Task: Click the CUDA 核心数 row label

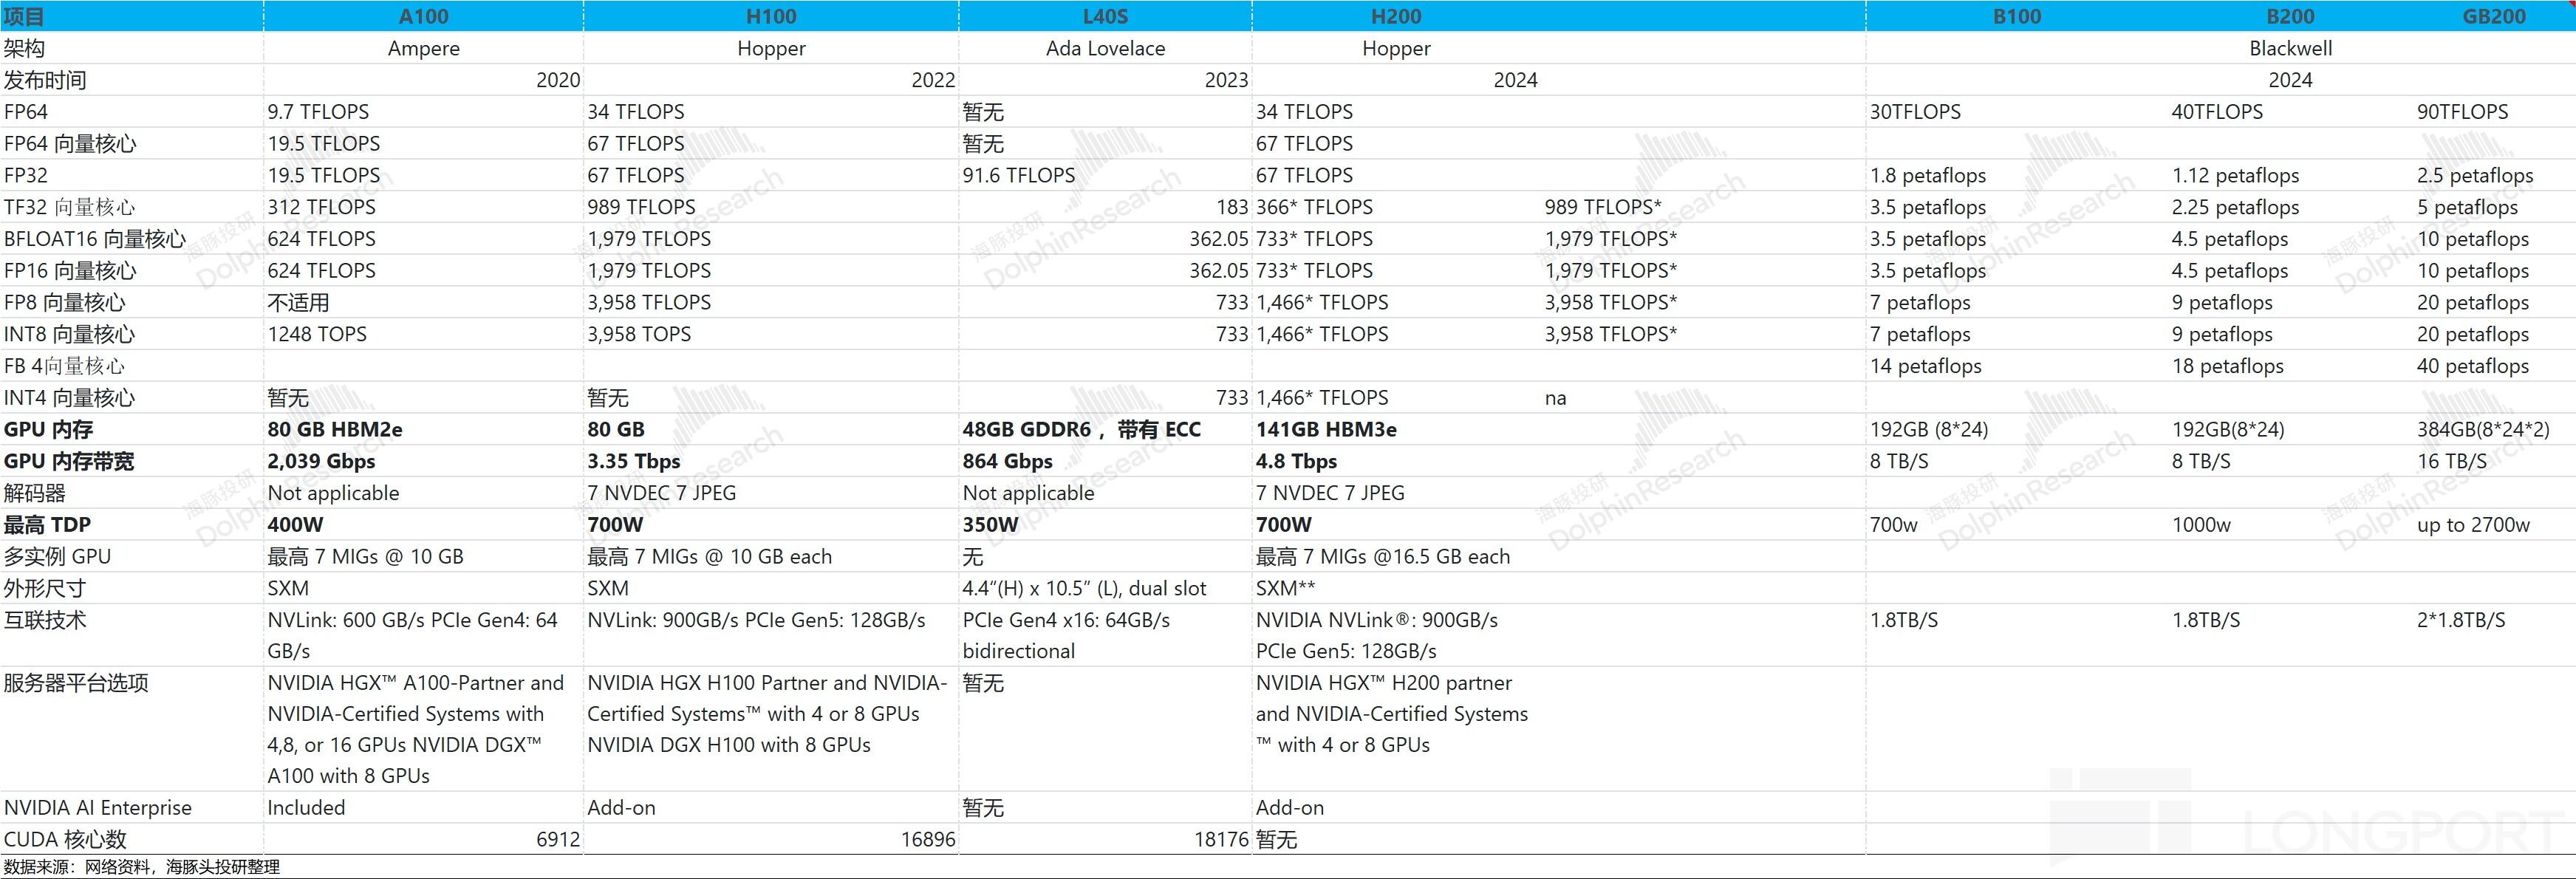Action: (x=65, y=839)
